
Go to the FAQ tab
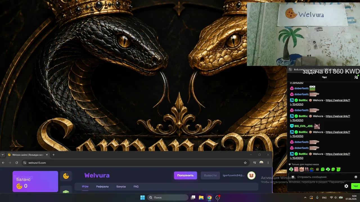(x=136, y=187)
